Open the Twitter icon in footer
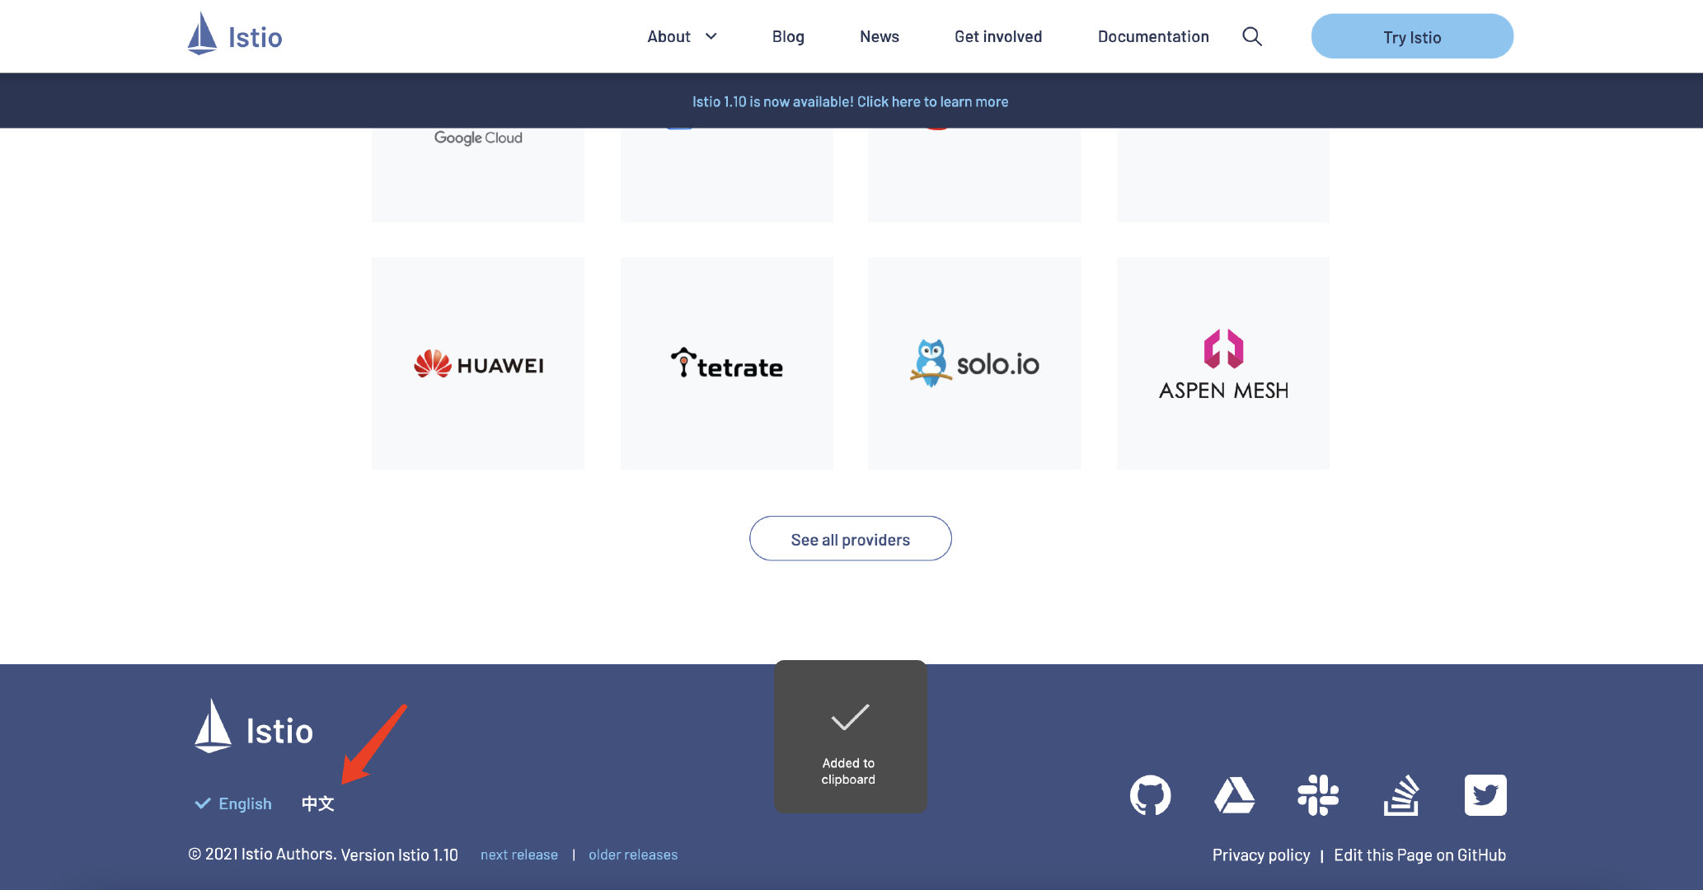This screenshot has width=1703, height=890. [1485, 795]
